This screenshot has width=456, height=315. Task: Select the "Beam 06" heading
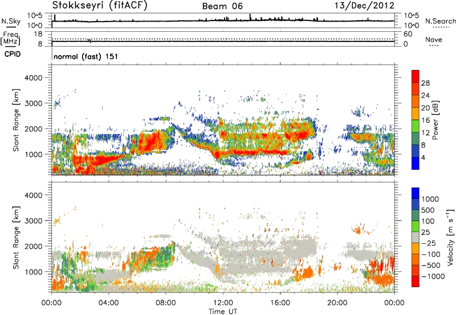pos(222,6)
